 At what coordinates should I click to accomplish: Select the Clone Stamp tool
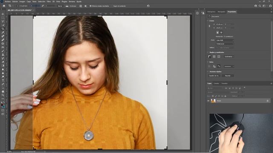(x=3, y=54)
